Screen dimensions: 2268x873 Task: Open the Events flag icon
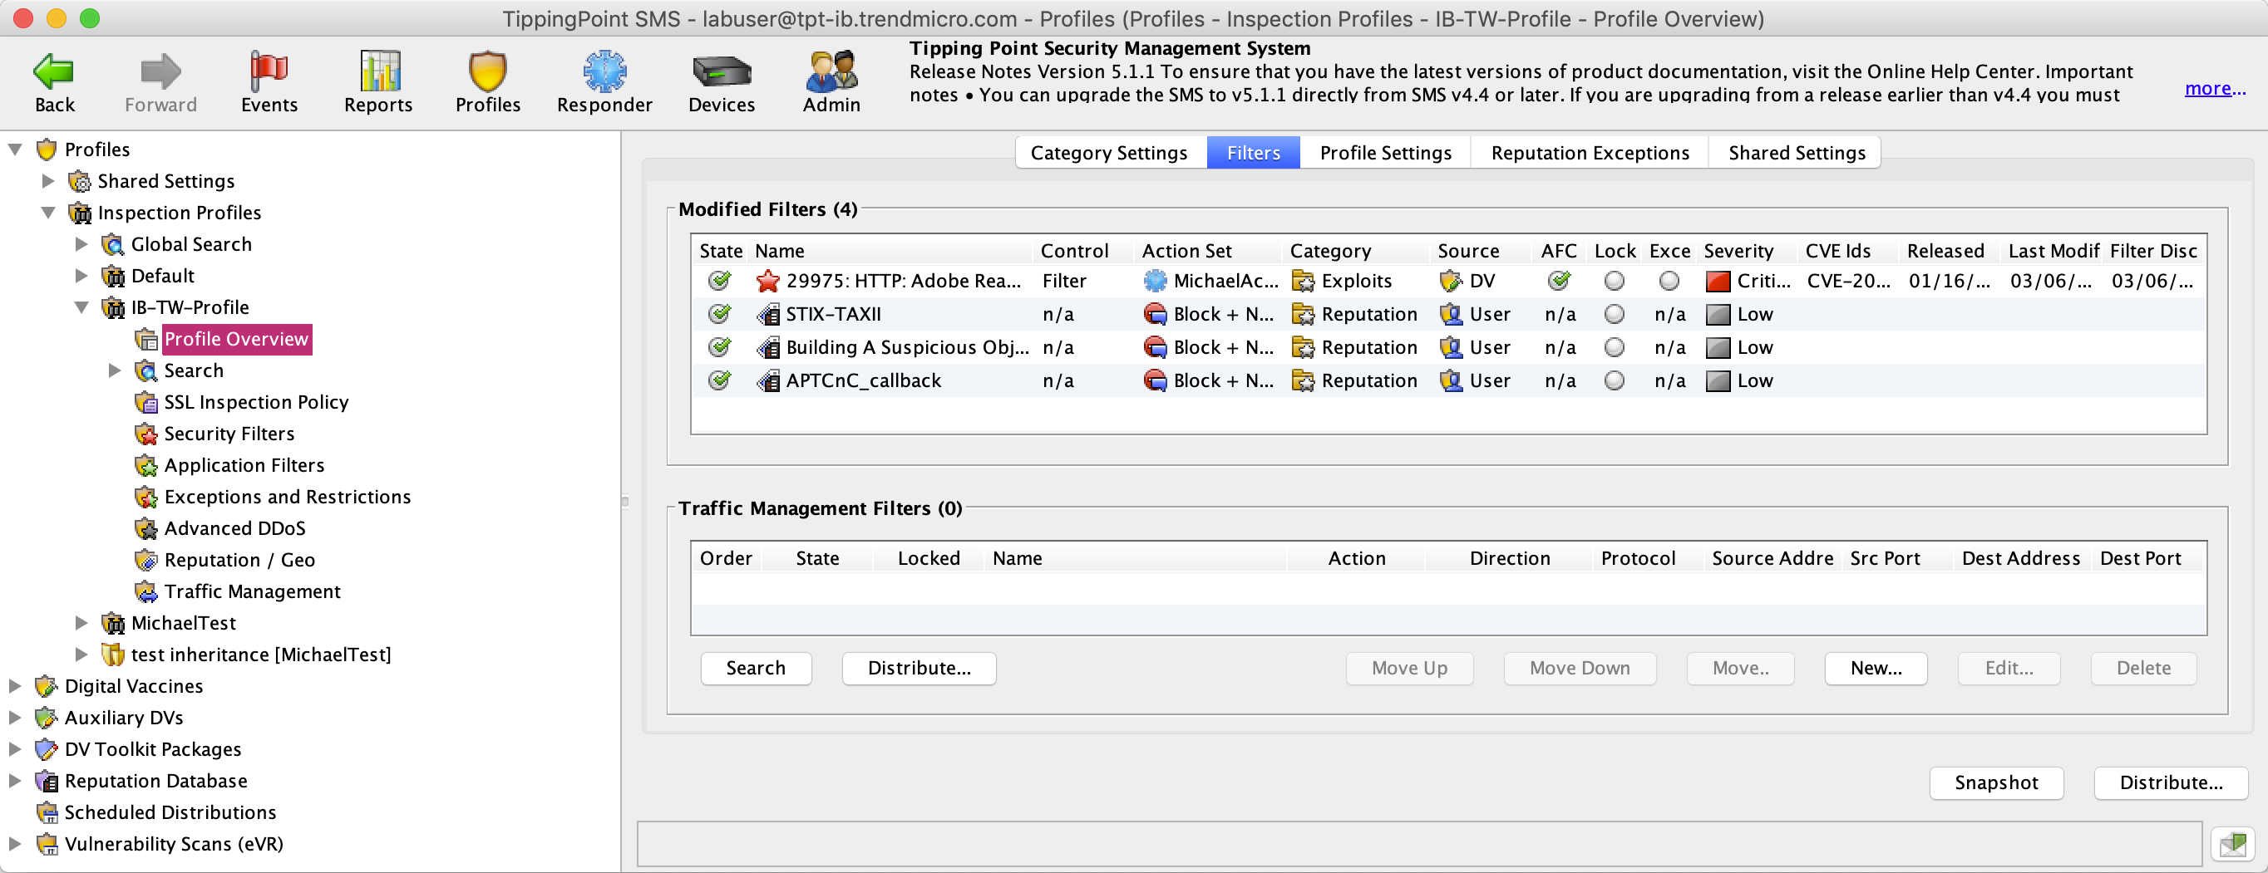point(269,71)
